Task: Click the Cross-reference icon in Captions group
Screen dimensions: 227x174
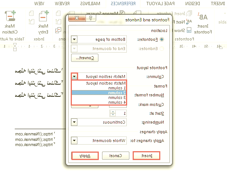Action: pyautogui.click(x=58, y=30)
